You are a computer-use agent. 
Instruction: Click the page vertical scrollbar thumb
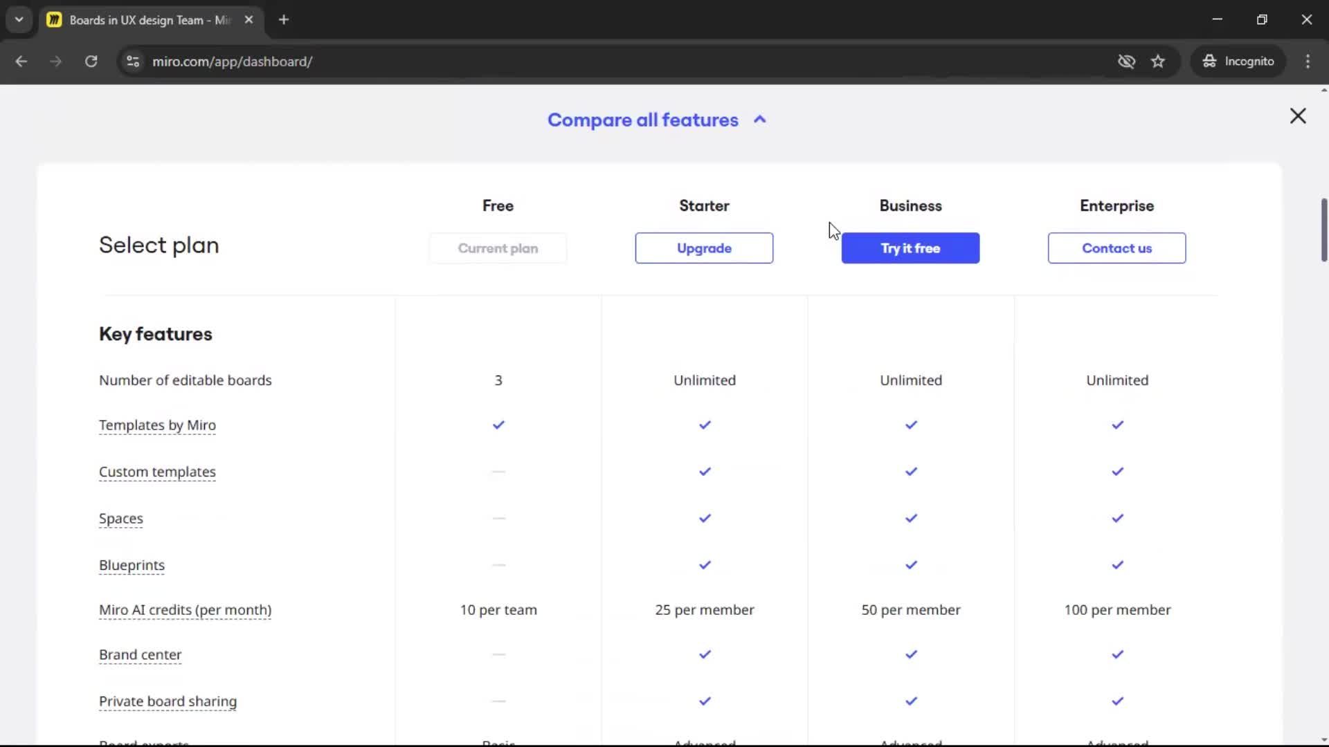(1323, 230)
